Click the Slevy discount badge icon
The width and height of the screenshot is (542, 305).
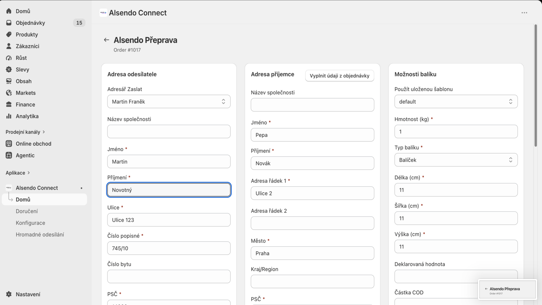[9, 69]
